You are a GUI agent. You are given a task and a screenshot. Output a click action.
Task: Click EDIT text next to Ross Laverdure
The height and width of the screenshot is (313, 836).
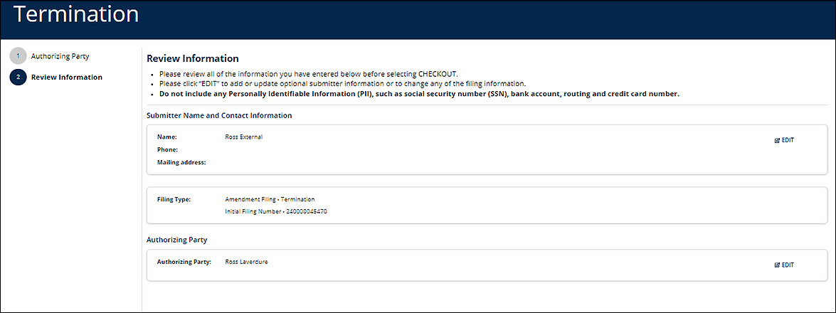point(788,265)
